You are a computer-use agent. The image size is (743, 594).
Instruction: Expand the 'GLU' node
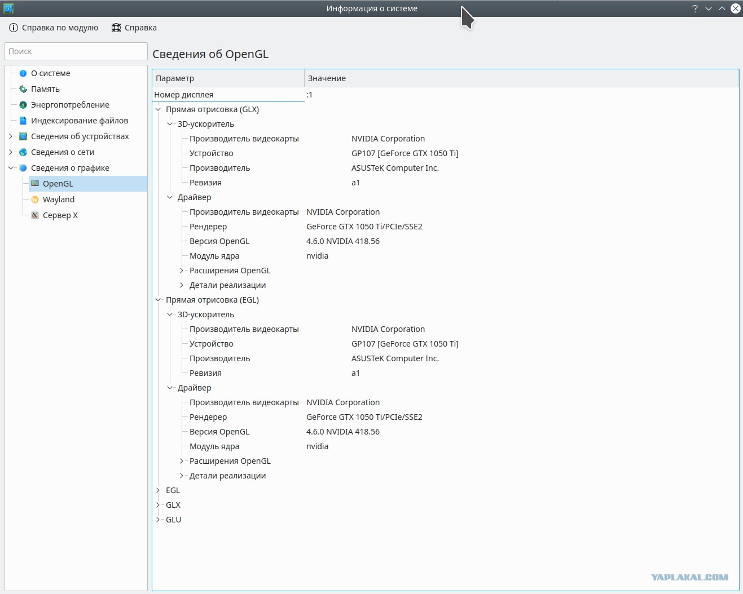158,520
